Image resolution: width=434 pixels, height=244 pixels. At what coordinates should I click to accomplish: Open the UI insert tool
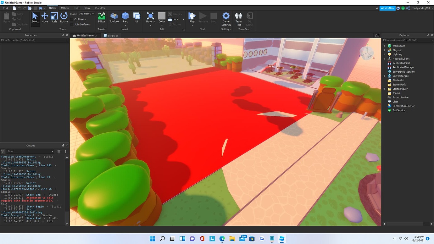point(136,18)
